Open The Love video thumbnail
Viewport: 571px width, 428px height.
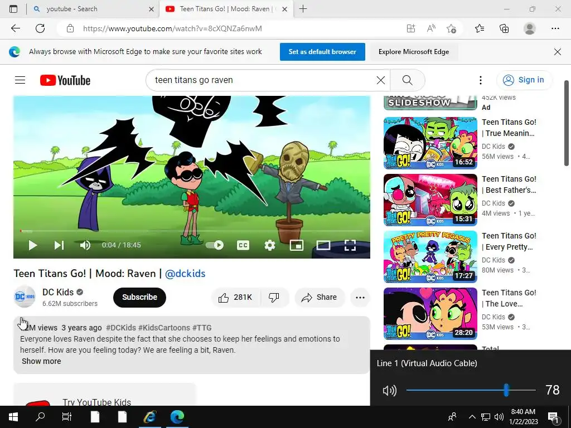pos(430,313)
